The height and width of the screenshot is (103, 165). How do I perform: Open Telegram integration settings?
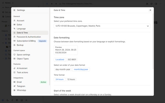click(21, 86)
